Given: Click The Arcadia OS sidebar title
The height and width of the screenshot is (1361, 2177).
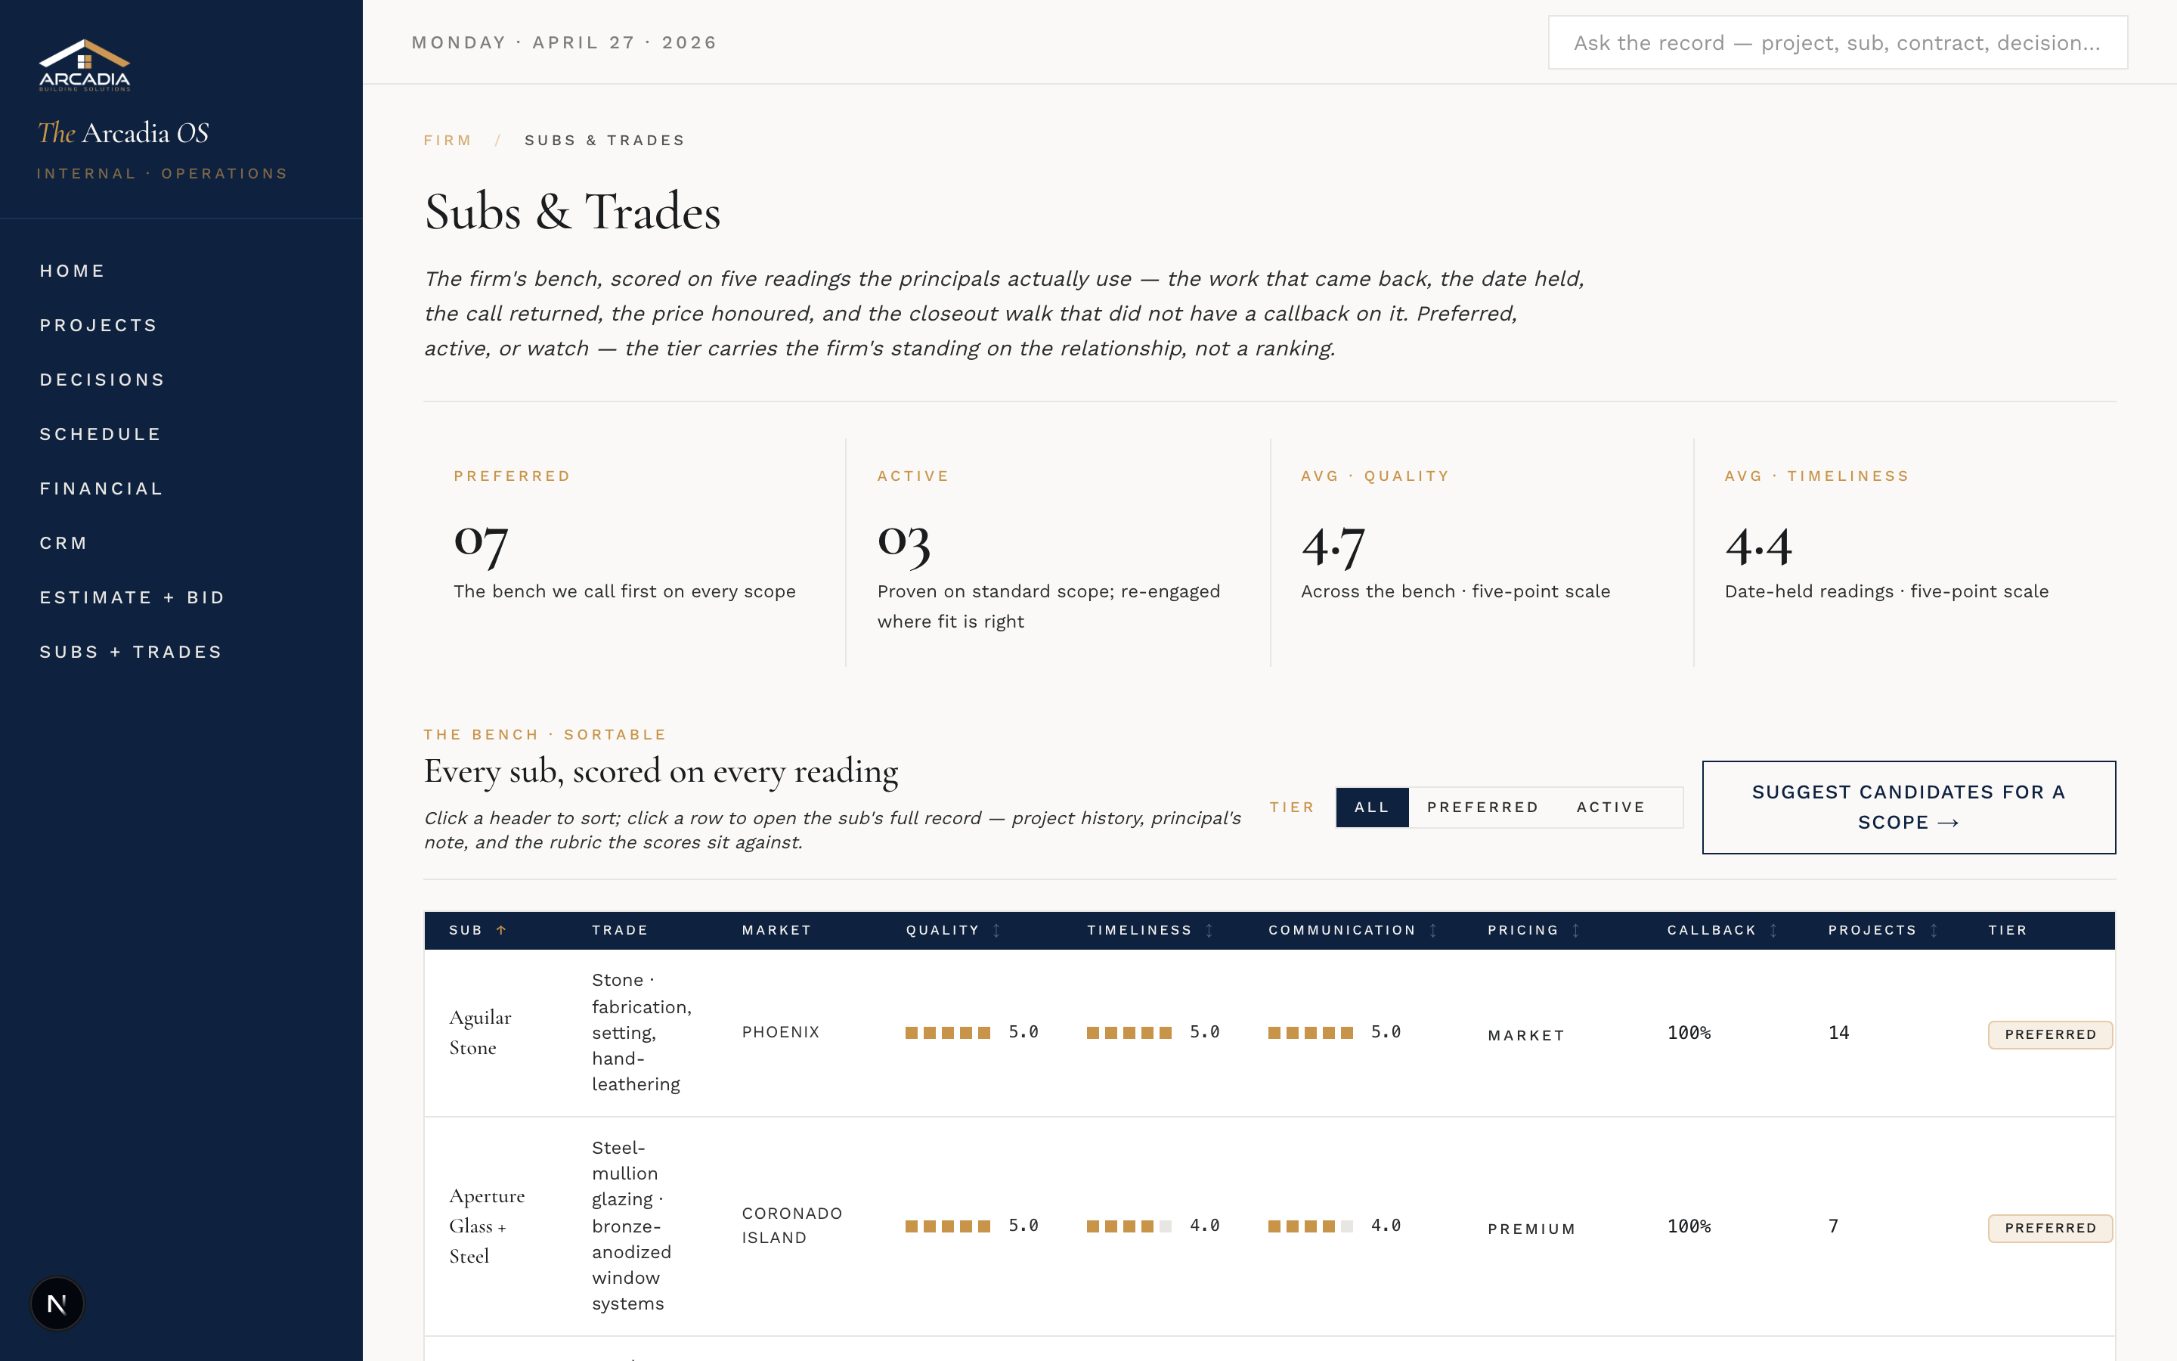Looking at the screenshot, I should 123,133.
